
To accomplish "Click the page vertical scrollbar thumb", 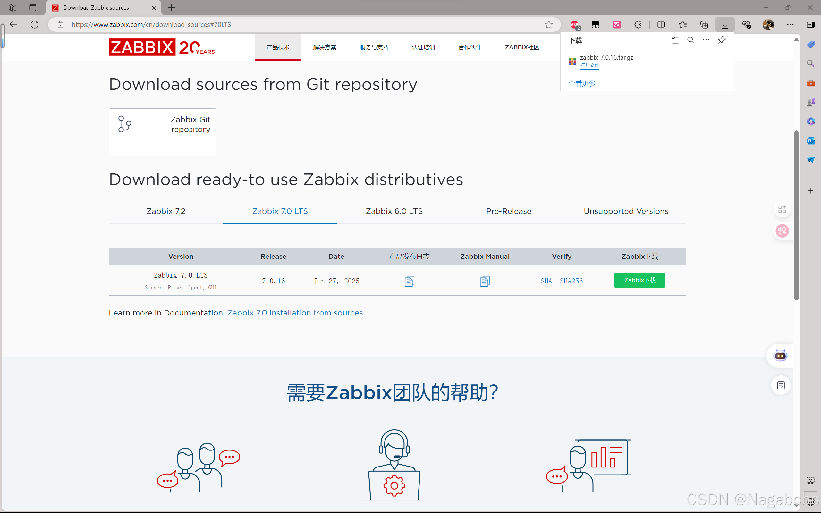I will (796, 215).
